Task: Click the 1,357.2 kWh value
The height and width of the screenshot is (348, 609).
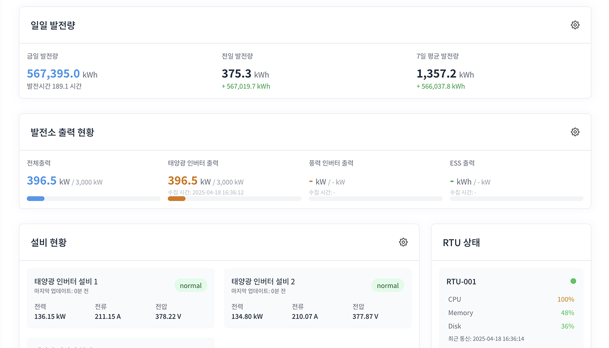Action: click(445, 73)
